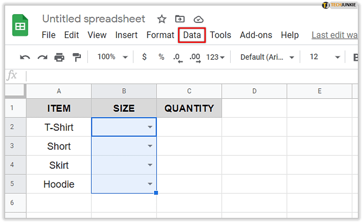Open the Format menu
This screenshot has height=223, width=363.
point(160,35)
